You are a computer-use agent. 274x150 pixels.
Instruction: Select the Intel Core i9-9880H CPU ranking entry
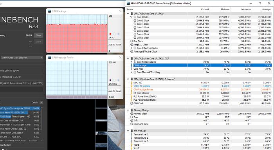click(x=20, y=121)
